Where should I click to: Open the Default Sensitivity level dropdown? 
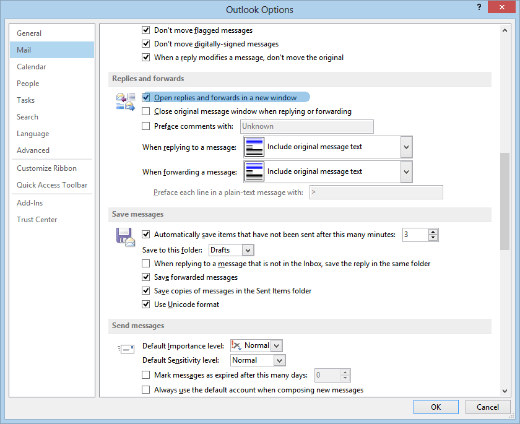pyautogui.click(x=280, y=360)
